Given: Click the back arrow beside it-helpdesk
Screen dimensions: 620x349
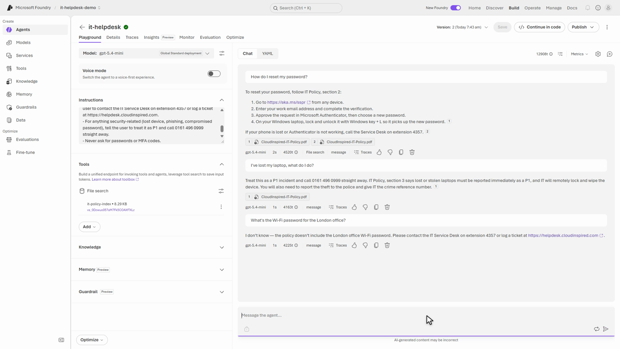Looking at the screenshot, I should coord(82,27).
